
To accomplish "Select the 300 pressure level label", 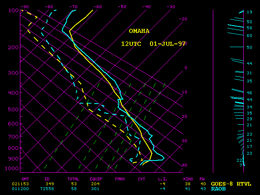I will point(13,73).
